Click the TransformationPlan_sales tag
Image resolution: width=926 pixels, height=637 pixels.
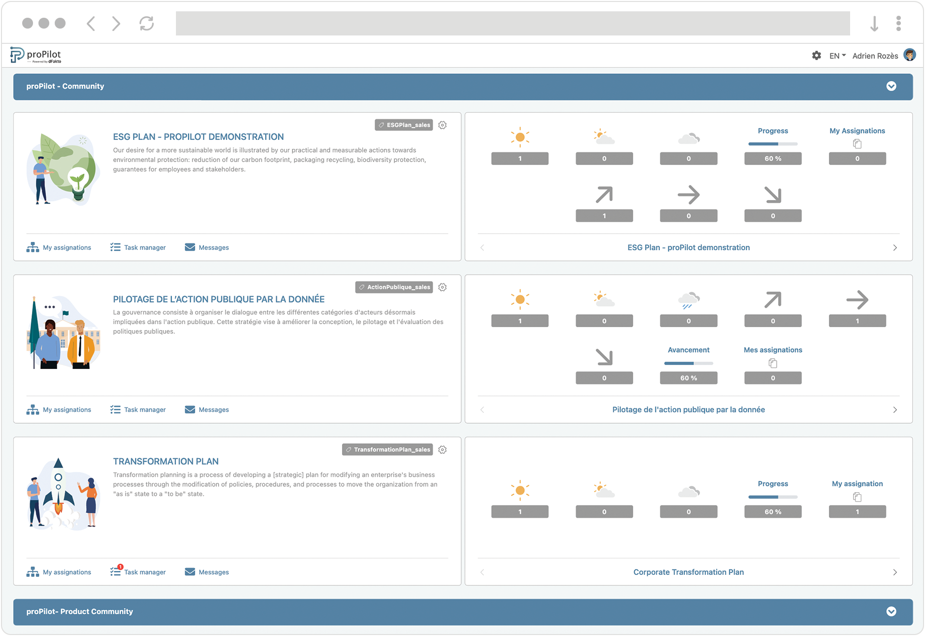387,449
